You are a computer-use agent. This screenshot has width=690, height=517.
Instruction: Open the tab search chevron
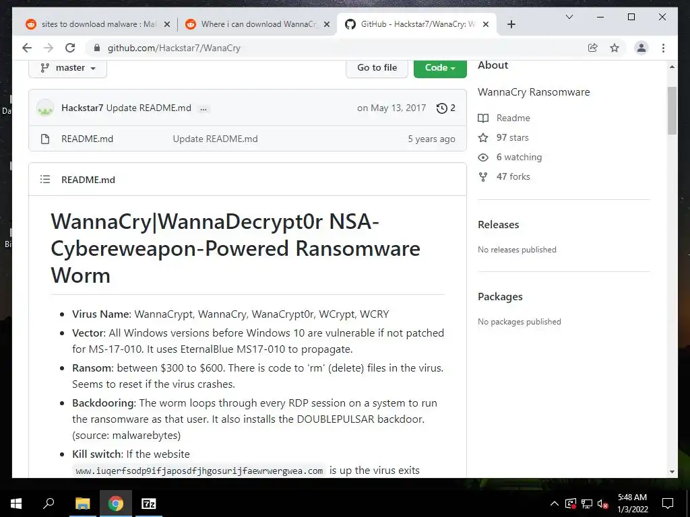coord(569,17)
